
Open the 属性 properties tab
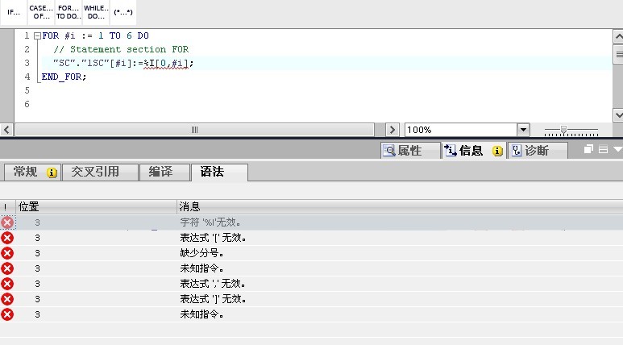point(410,151)
